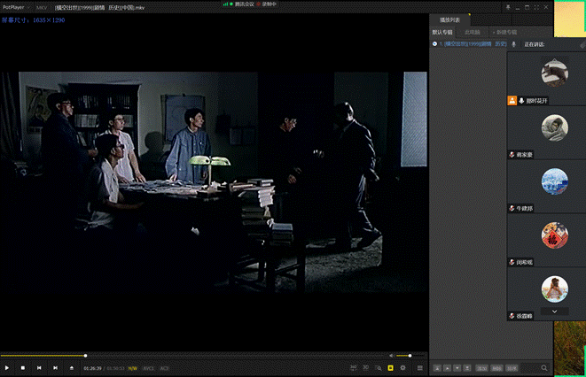Toggle H/W hardware decoding indicator
The width and height of the screenshot is (586, 377).
132,367
